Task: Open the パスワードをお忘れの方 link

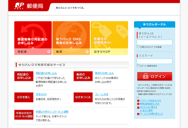Action: (150, 101)
